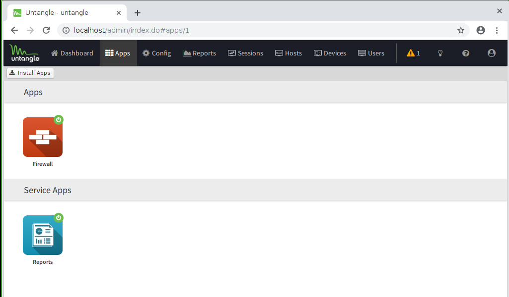509x297 pixels.
Task: View site information icon in address bar
Action: [66, 30]
